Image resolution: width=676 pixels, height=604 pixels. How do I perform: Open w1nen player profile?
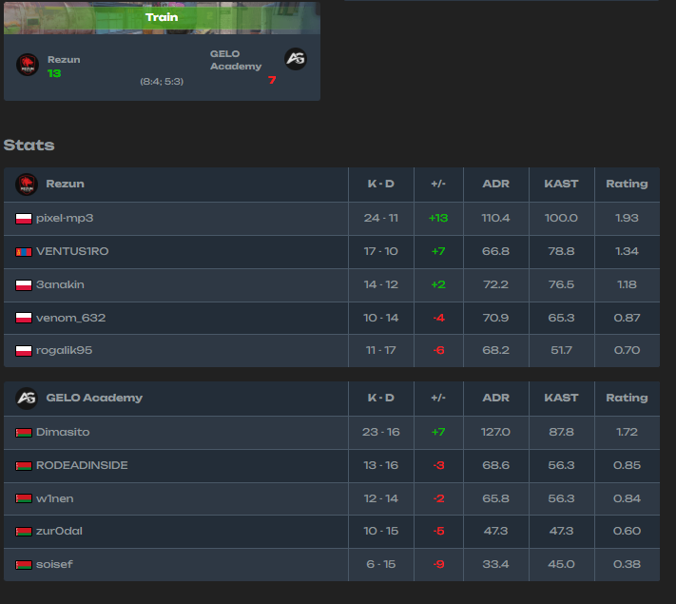pyautogui.click(x=55, y=498)
